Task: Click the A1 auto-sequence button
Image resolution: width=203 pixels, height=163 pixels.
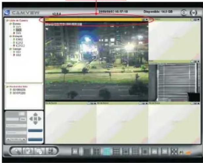Action: 75,151
